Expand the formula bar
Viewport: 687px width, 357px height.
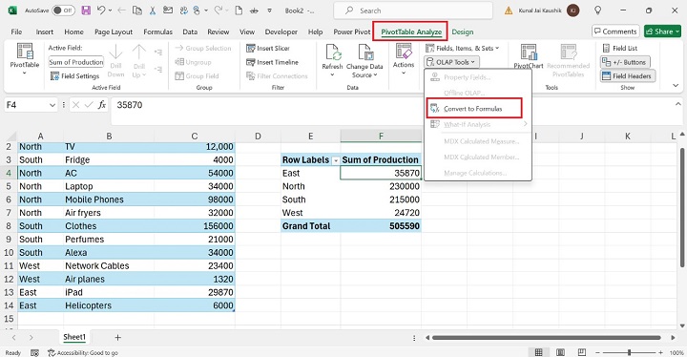pos(677,104)
